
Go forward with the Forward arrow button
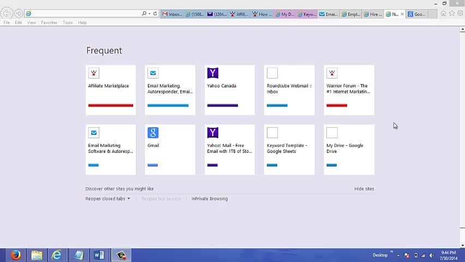tap(19, 13)
